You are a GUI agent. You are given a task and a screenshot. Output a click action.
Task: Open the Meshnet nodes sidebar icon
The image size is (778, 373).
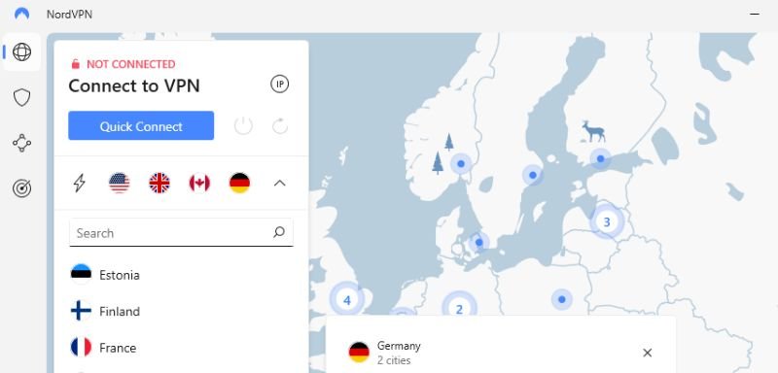click(x=21, y=143)
